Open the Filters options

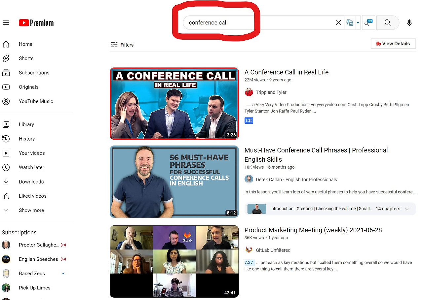pyautogui.click(x=122, y=45)
